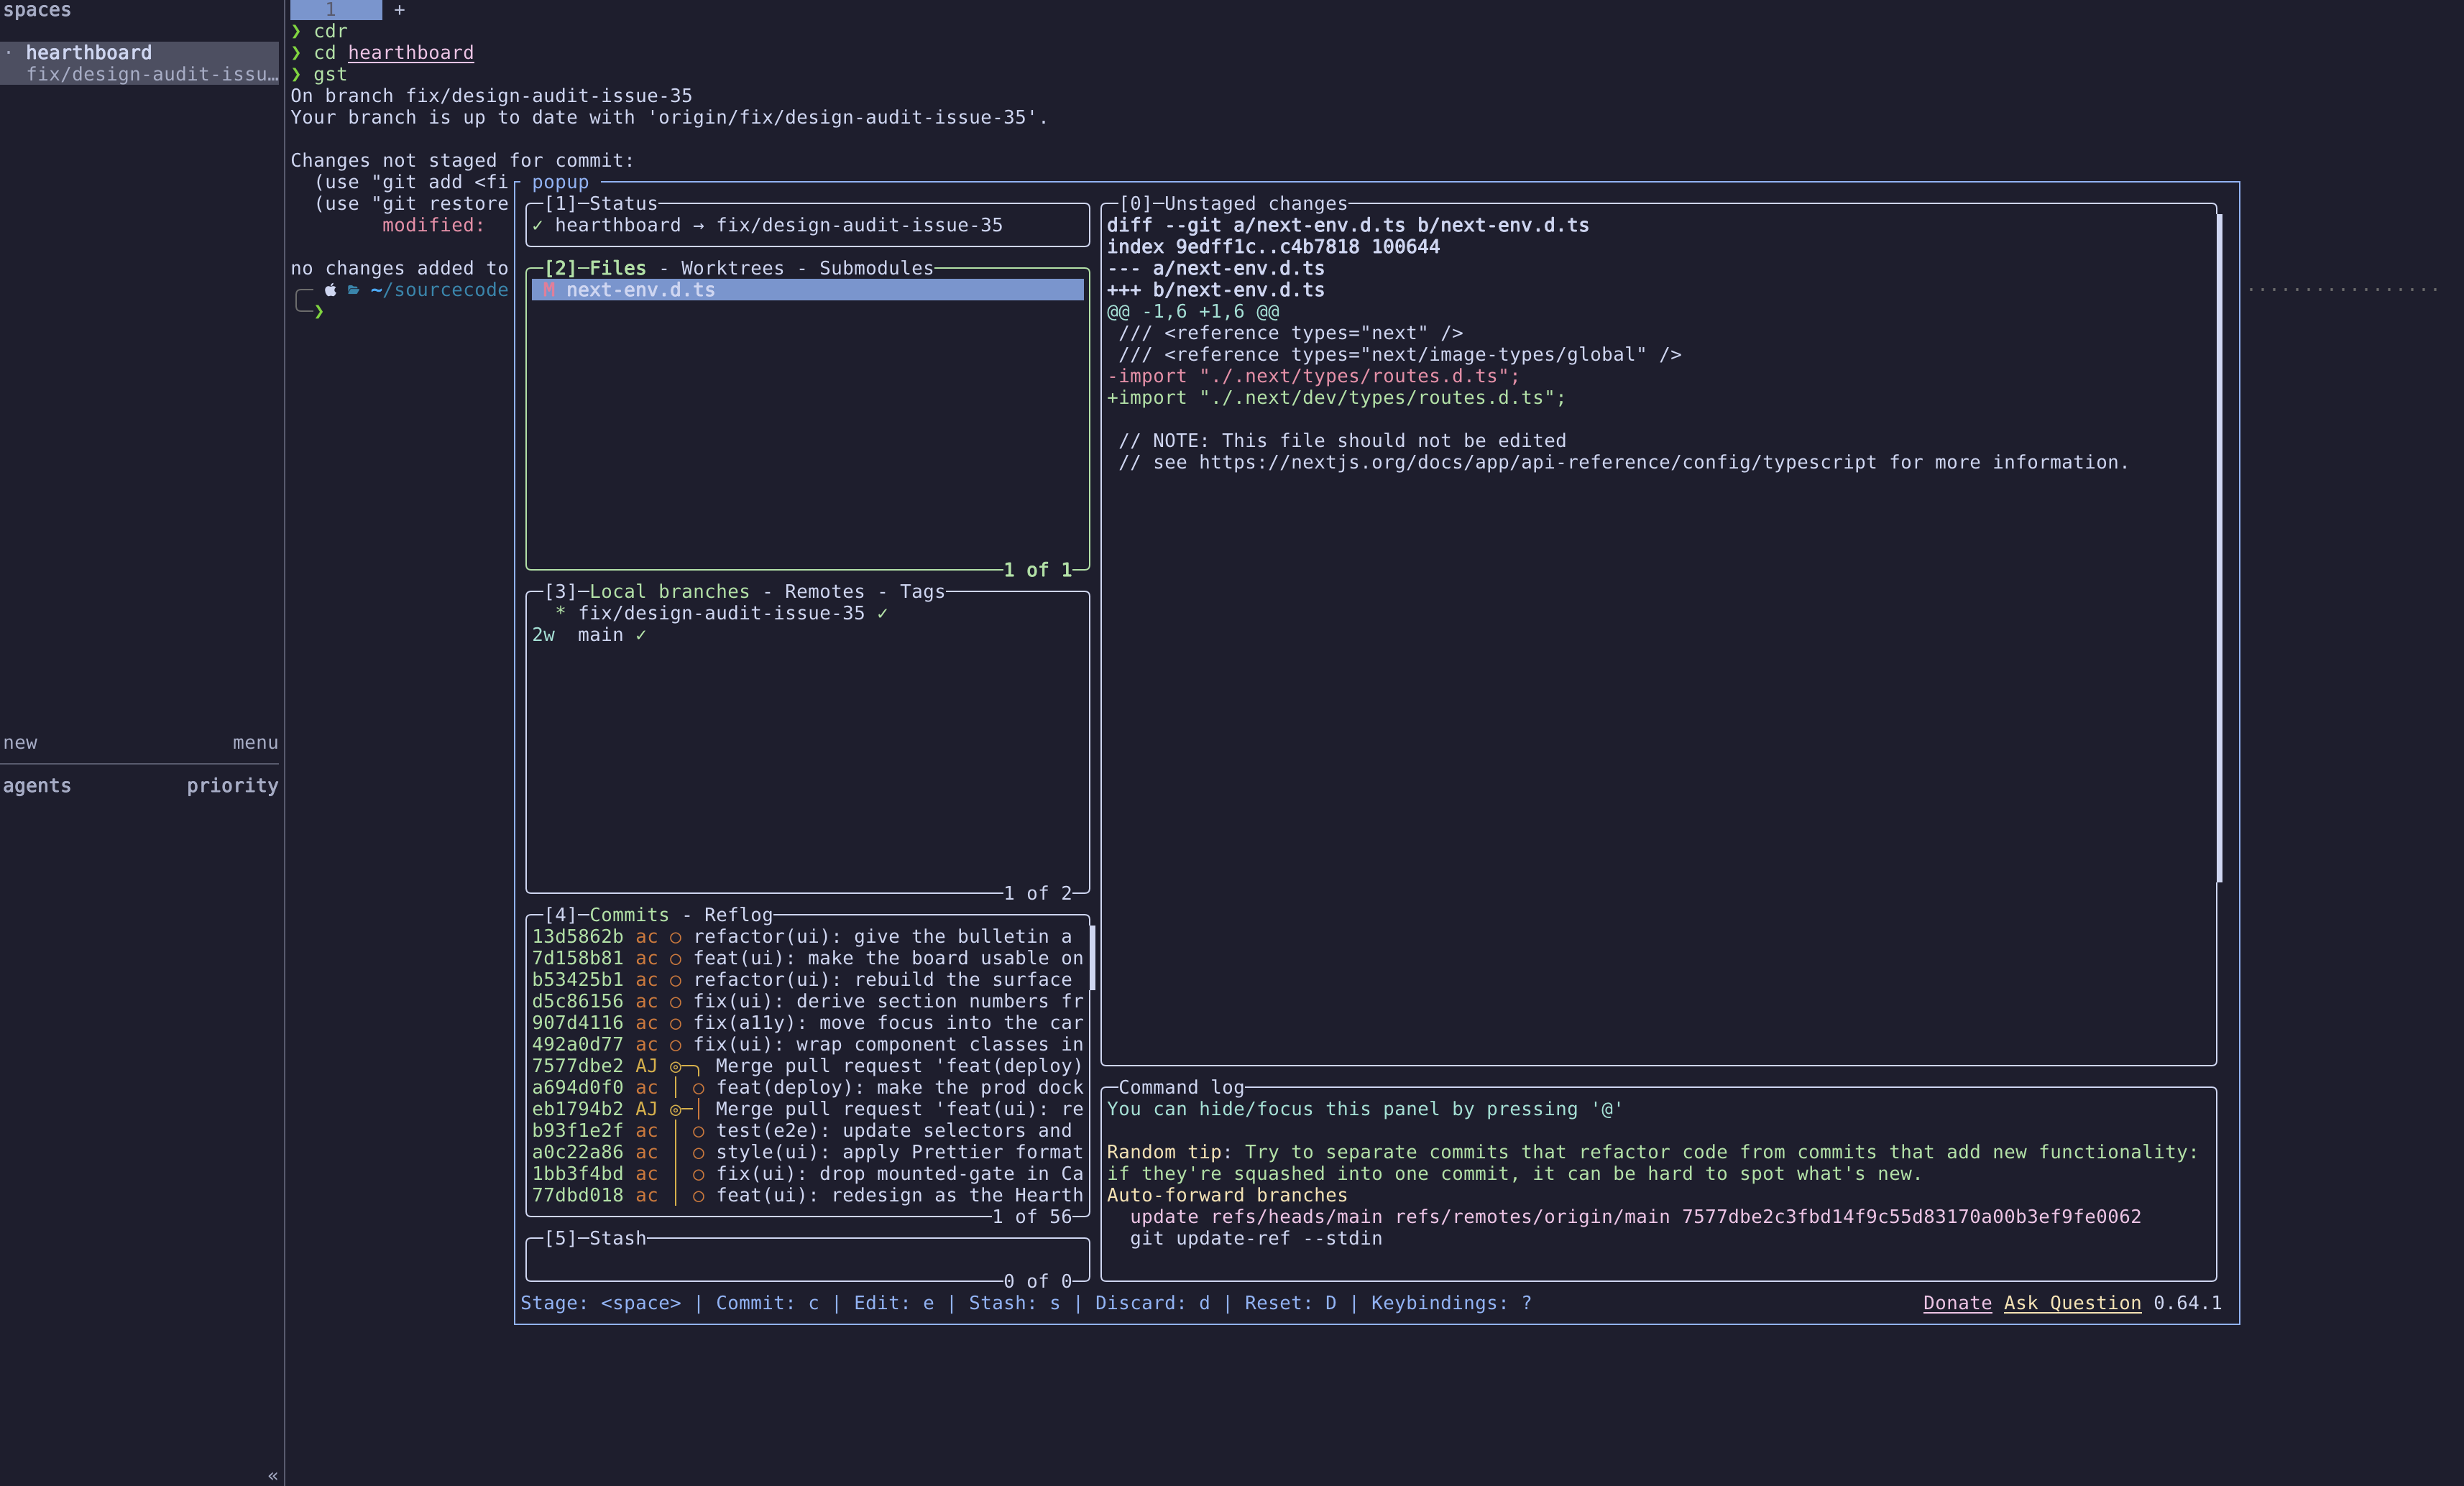Click the new tab plus icon

(399, 10)
